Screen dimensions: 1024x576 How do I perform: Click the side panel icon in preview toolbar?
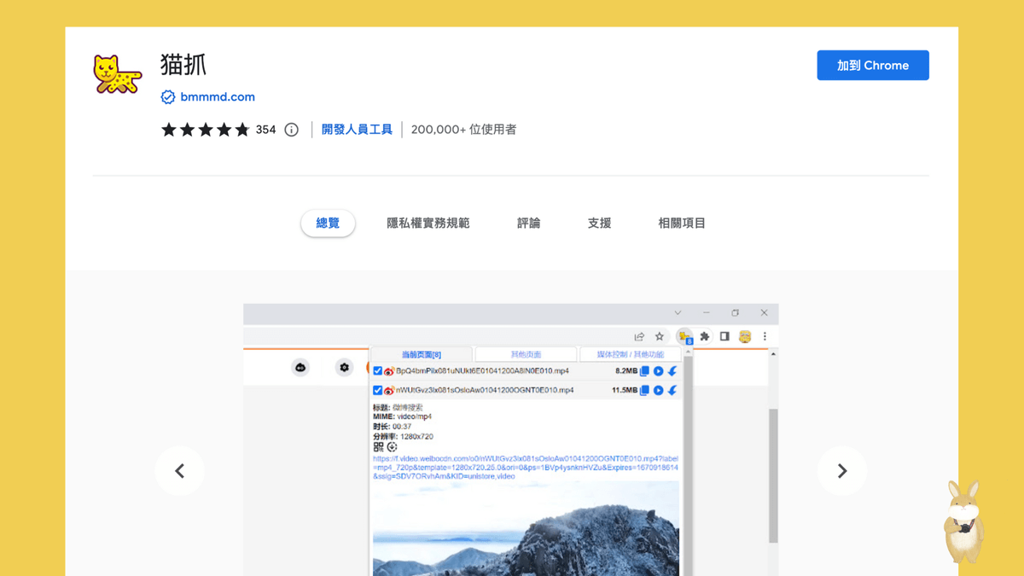coord(724,337)
